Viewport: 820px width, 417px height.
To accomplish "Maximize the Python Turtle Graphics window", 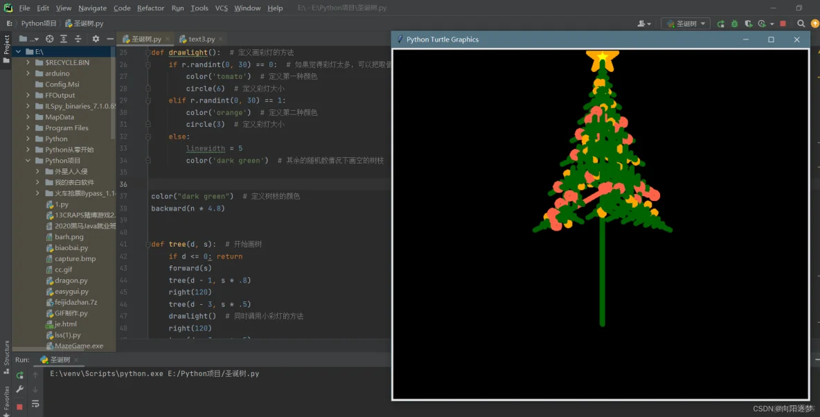I will pos(771,39).
